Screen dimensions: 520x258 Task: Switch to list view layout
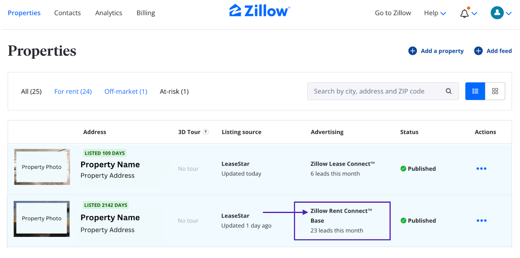click(475, 91)
